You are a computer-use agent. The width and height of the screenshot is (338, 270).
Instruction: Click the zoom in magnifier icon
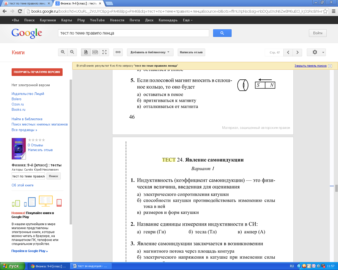63,52
